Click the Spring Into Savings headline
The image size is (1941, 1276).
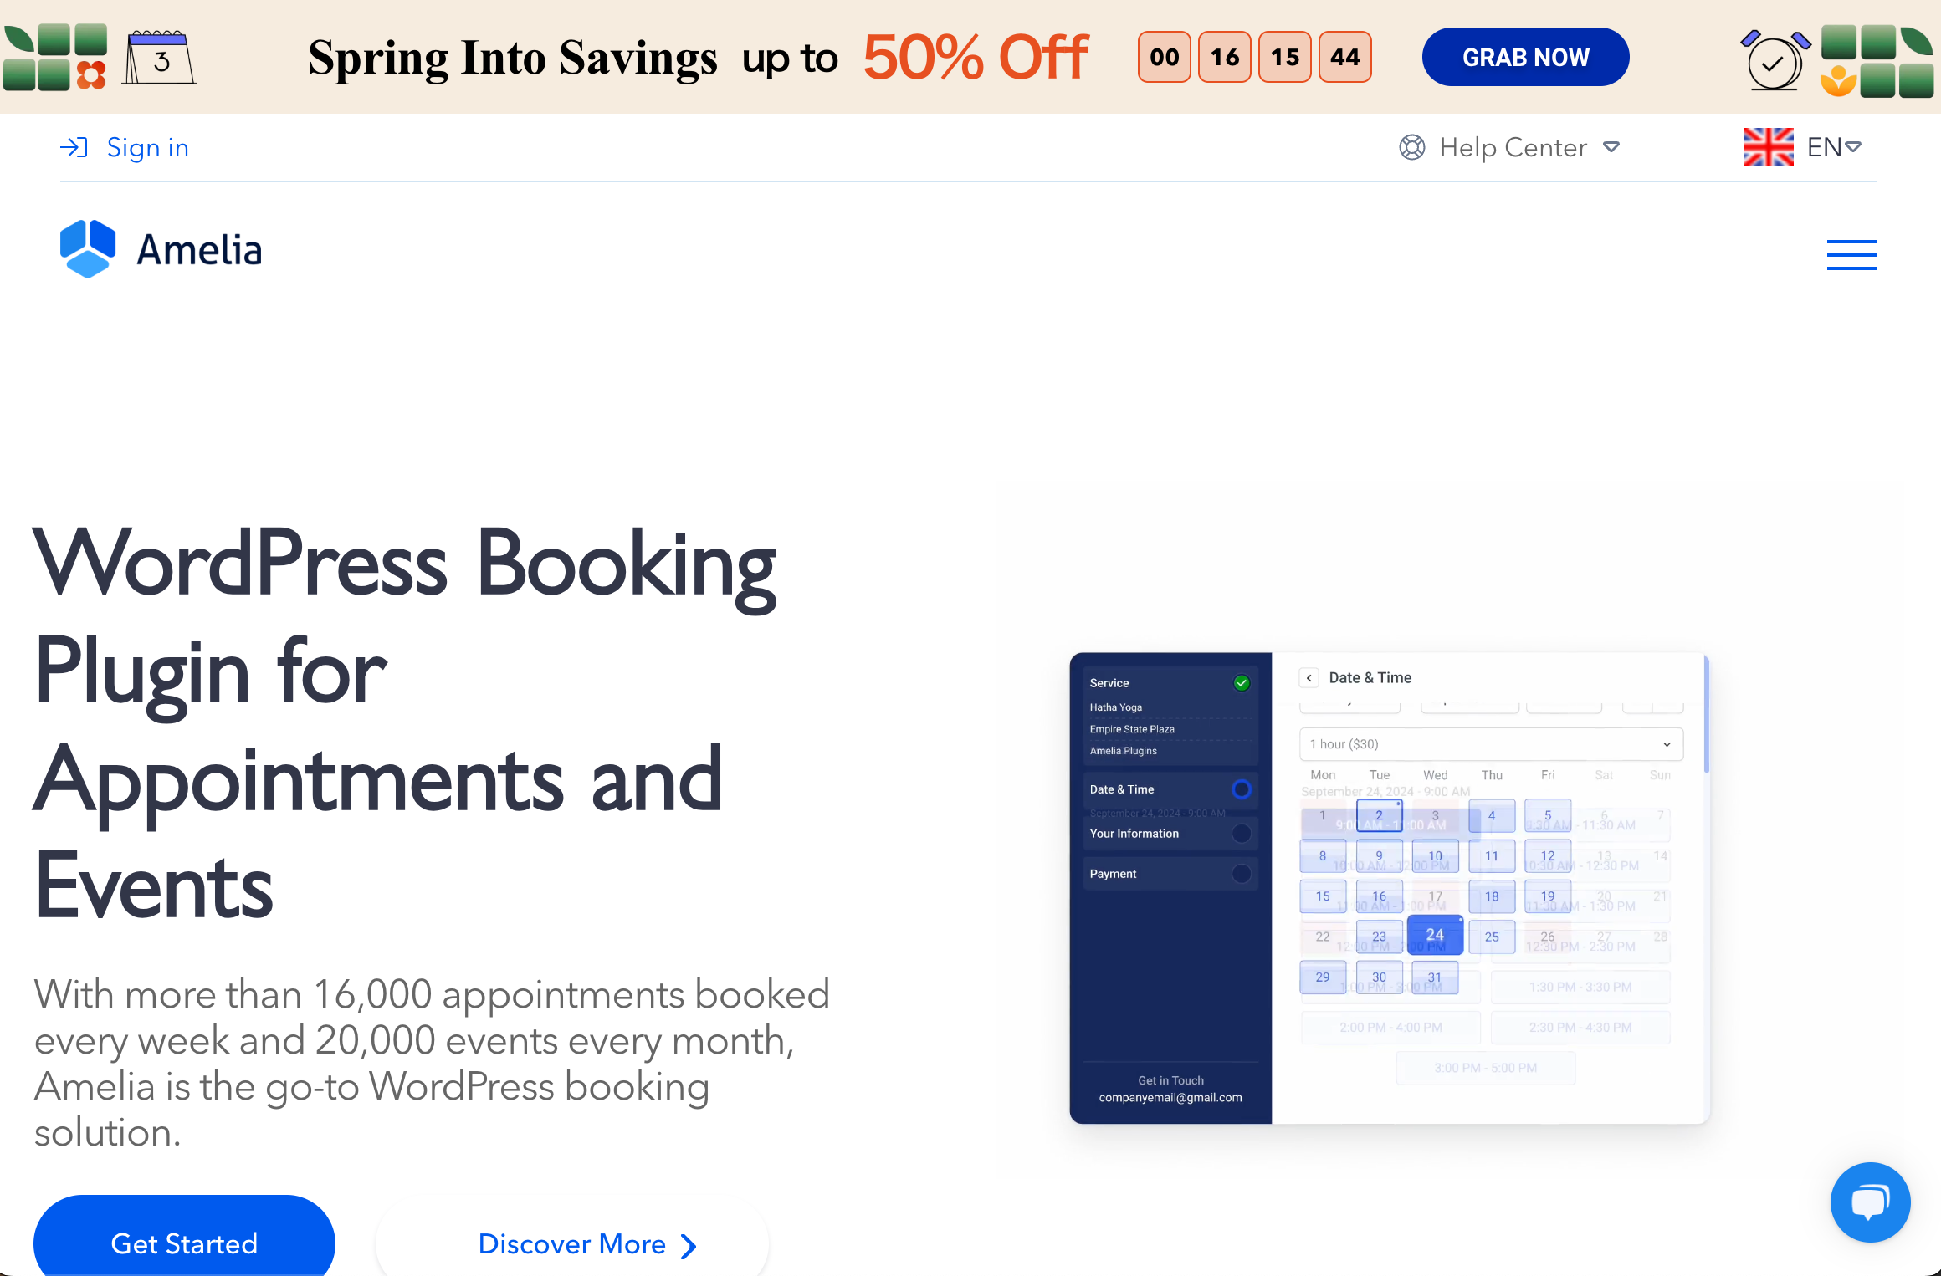tap(512, 59)
